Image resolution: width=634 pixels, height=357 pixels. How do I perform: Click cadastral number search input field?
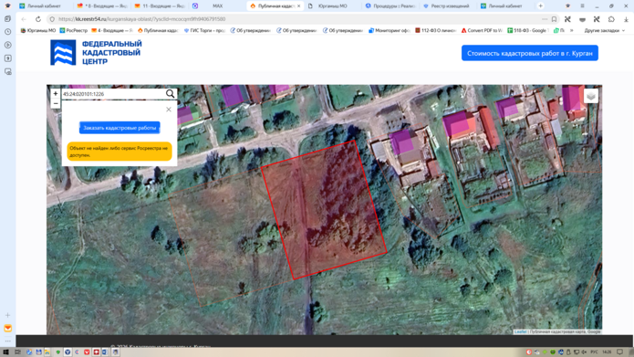click(113, 94)
